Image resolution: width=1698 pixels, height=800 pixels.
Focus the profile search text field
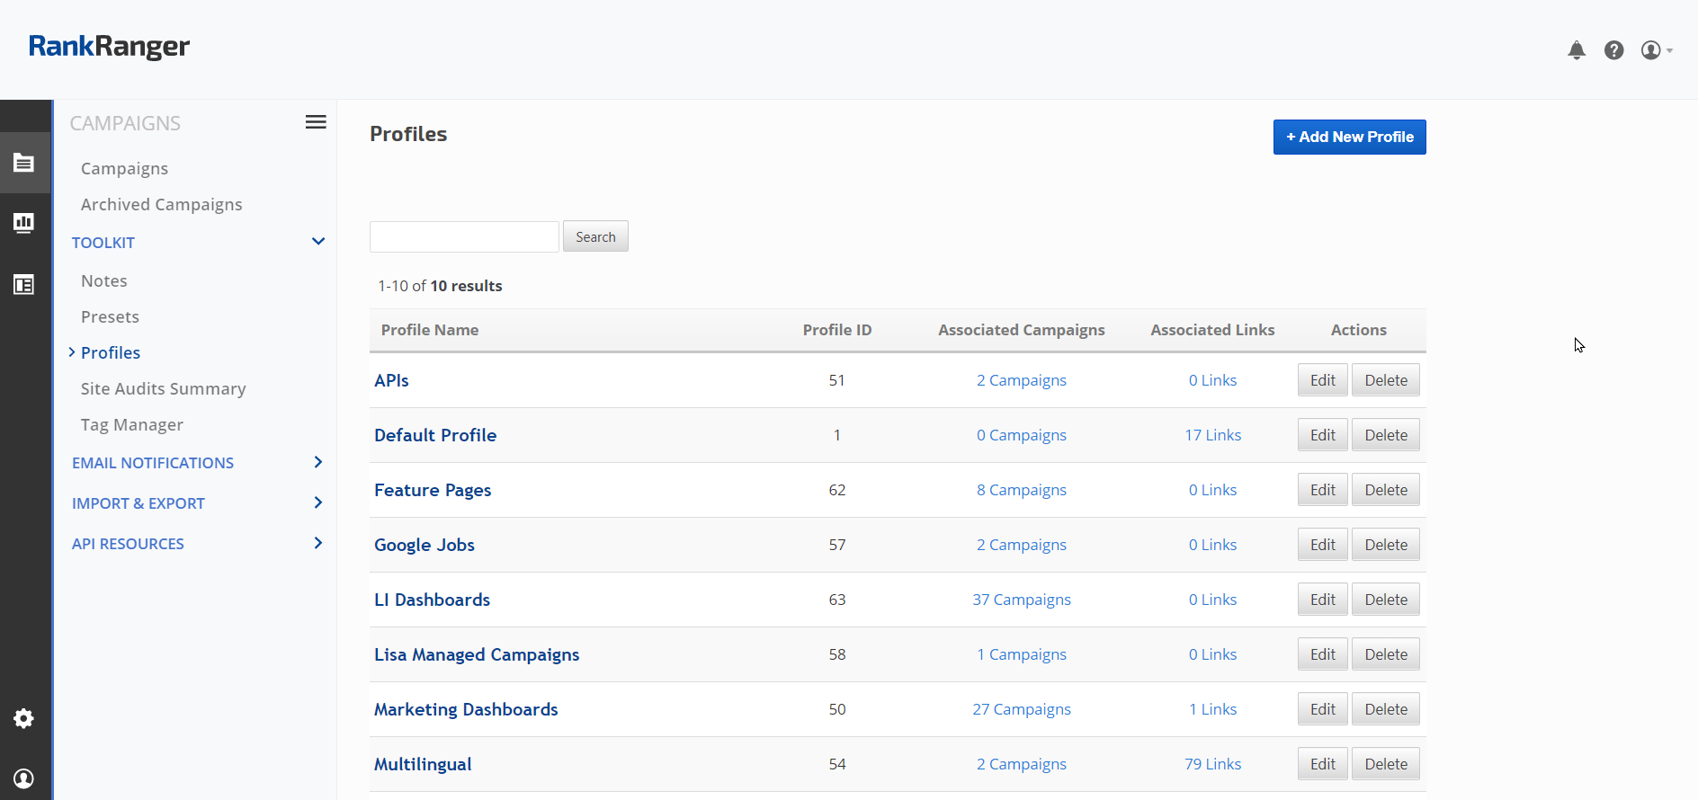point(464,236)
